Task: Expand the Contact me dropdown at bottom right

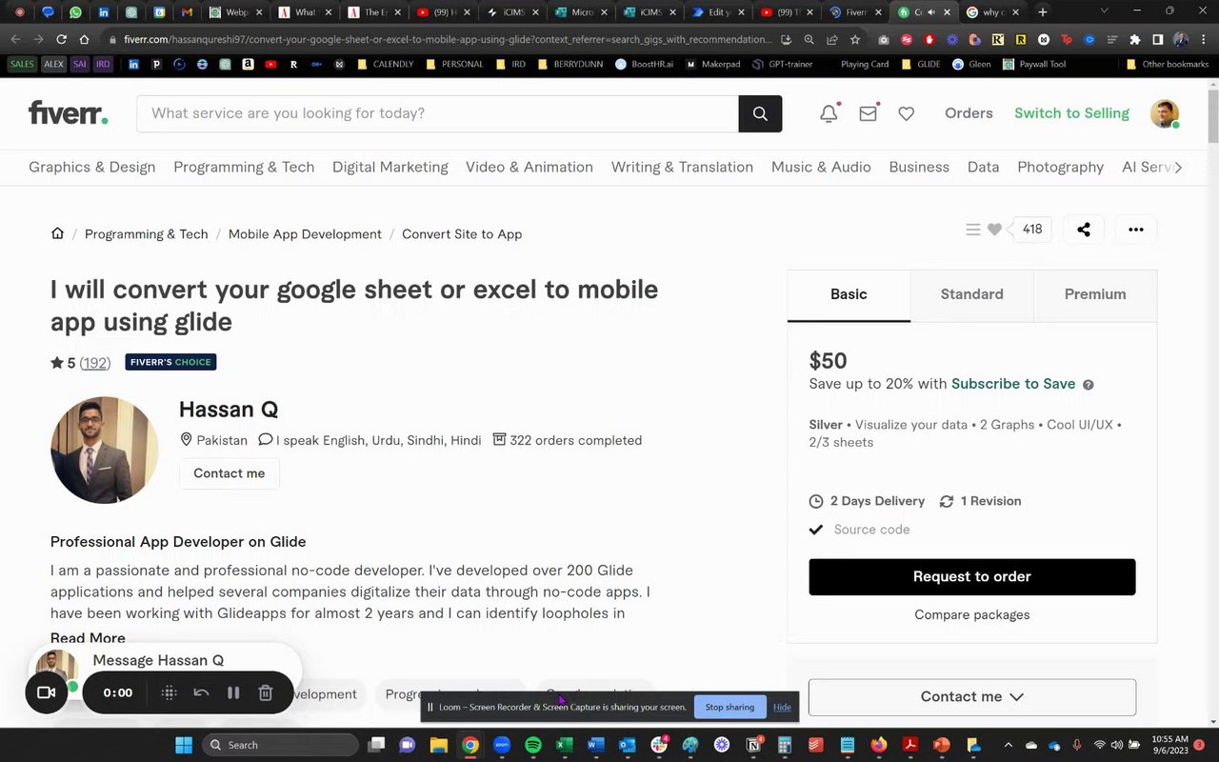Action: click(971, 696)
